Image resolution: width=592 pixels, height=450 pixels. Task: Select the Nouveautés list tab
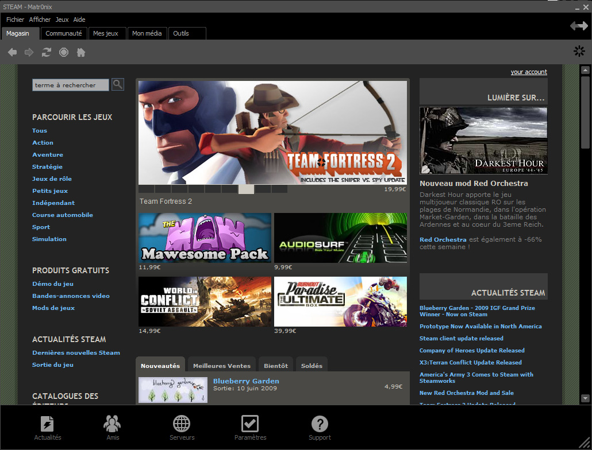160,365
